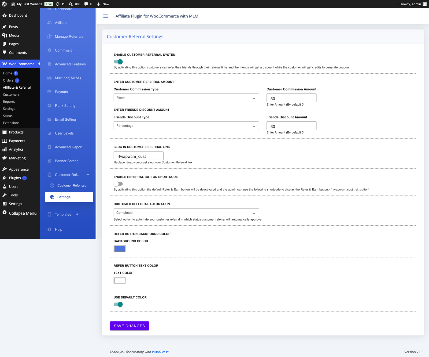Pick the refer button background color swatch
Viewport: 429px width, 357px height.
tap(120, 249)
